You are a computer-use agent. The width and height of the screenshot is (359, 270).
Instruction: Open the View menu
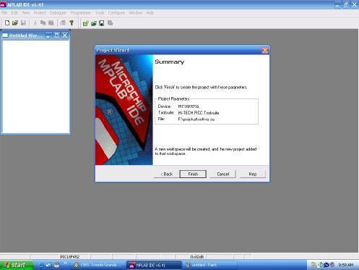coord(26,13)
